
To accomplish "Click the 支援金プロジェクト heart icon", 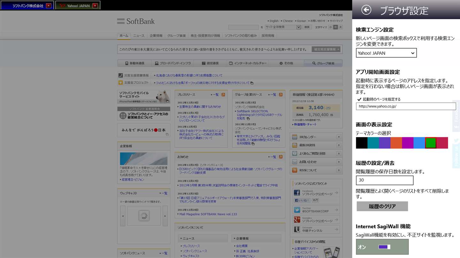I will 120,82.
